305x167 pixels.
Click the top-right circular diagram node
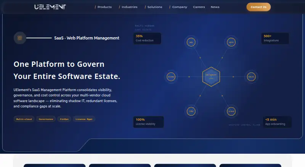pos(231,42)
